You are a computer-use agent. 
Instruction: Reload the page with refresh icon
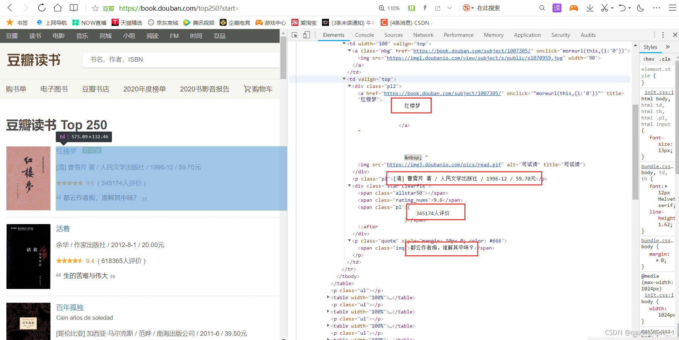(42, 8)
